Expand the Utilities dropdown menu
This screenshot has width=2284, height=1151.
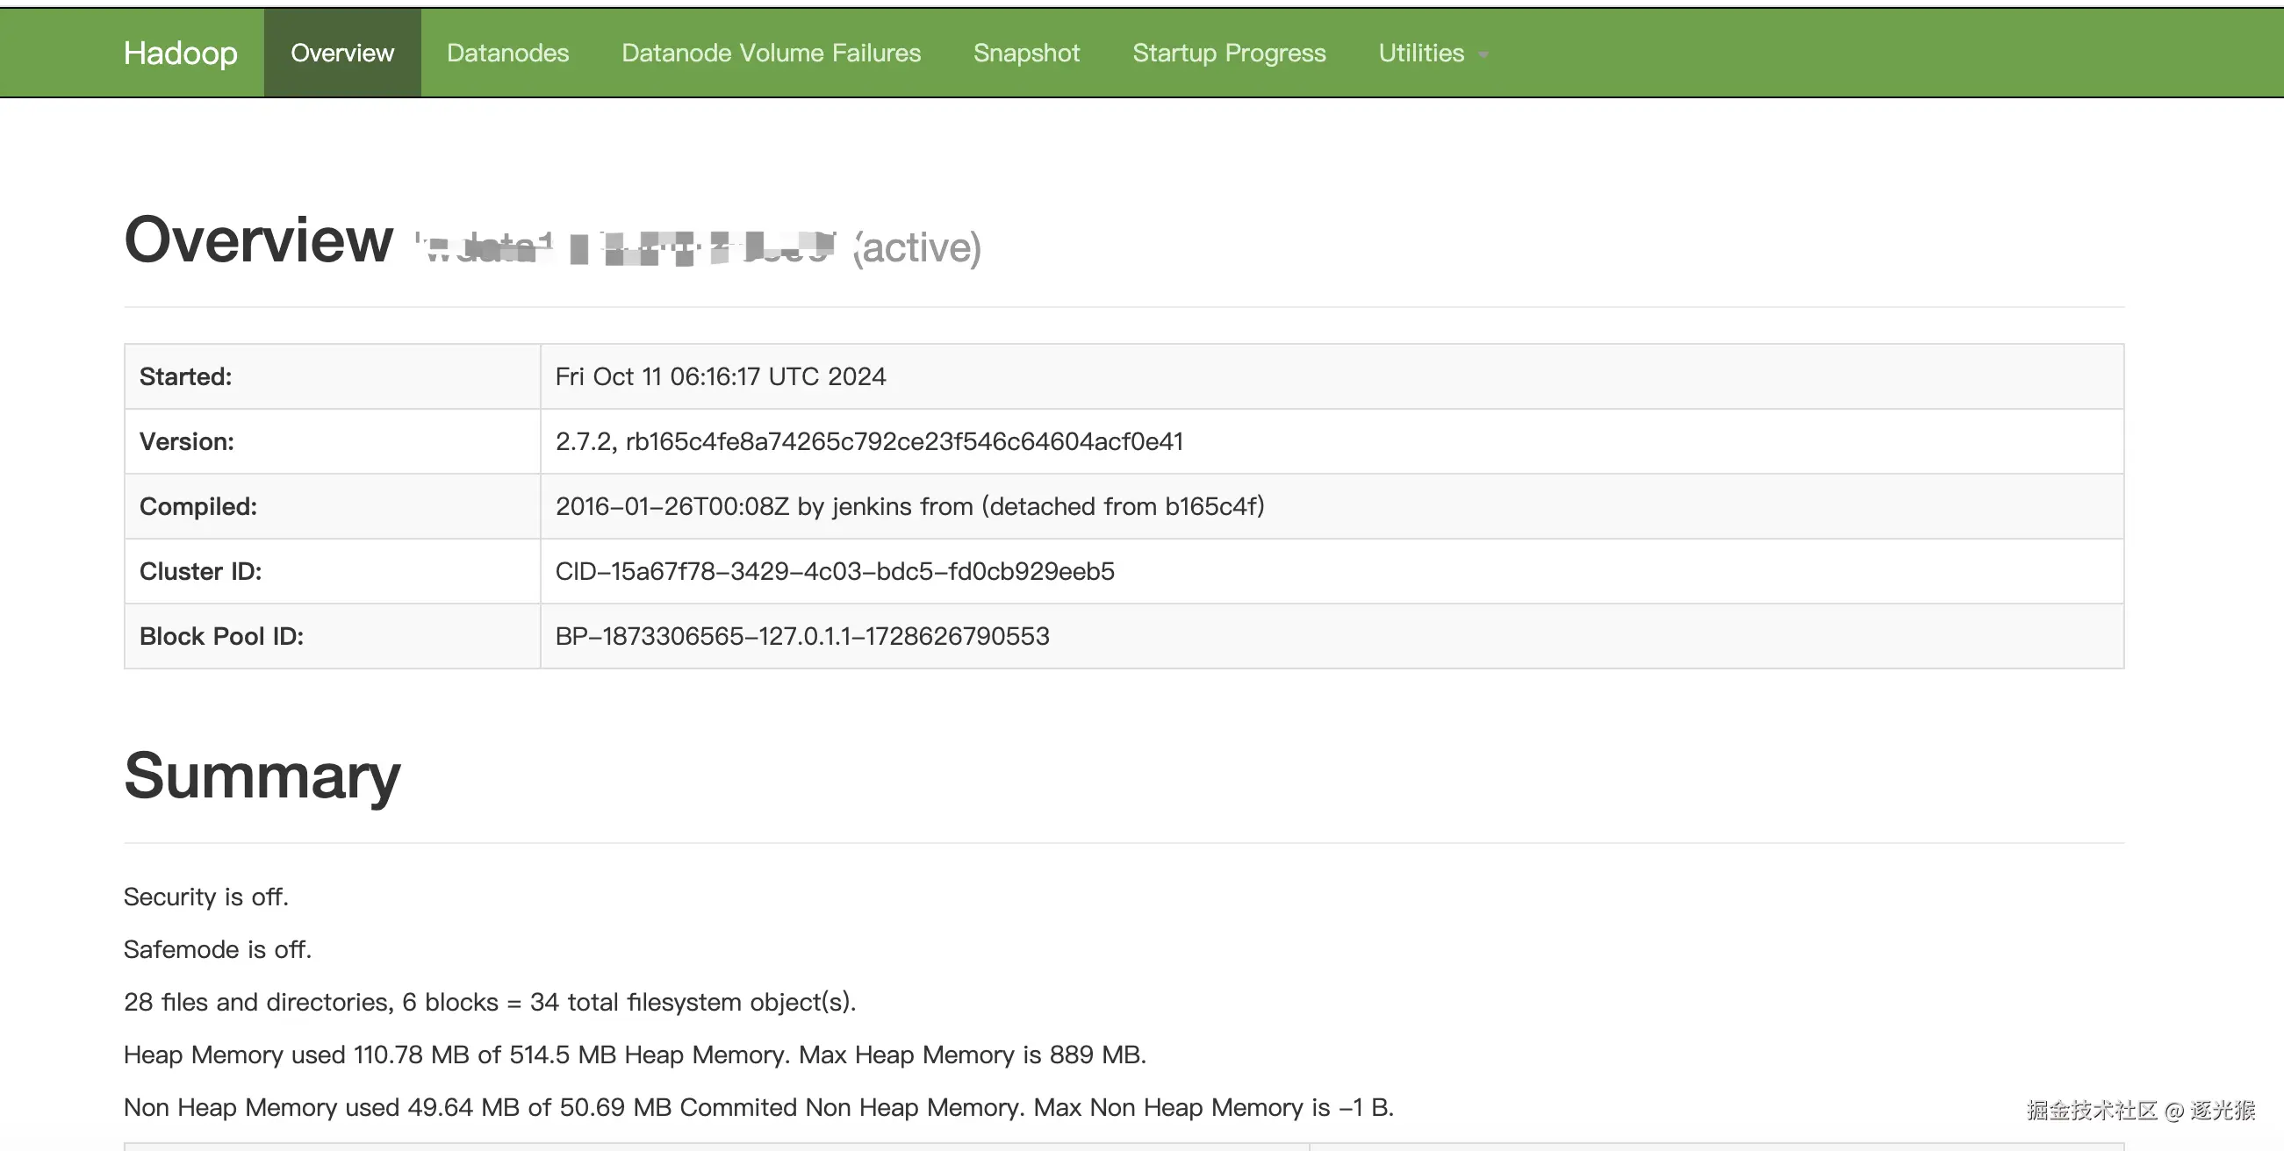pyautogui.click(x=1421, y=54)
